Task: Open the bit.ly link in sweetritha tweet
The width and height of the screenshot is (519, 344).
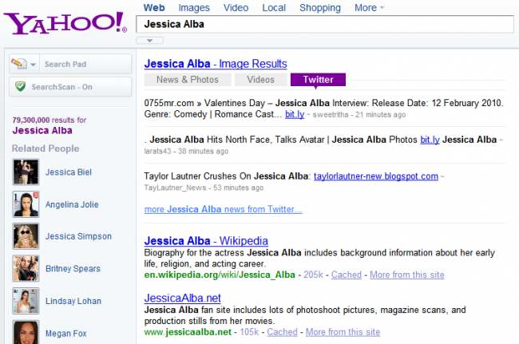Action: (x=295, y=114)
